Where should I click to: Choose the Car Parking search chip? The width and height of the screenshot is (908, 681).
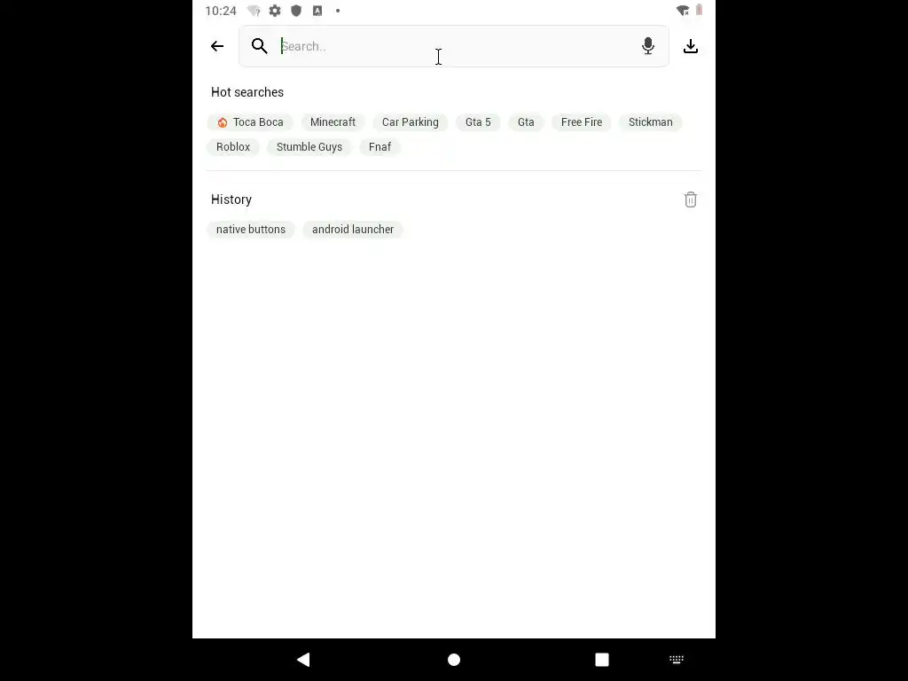tap(410, 122)
